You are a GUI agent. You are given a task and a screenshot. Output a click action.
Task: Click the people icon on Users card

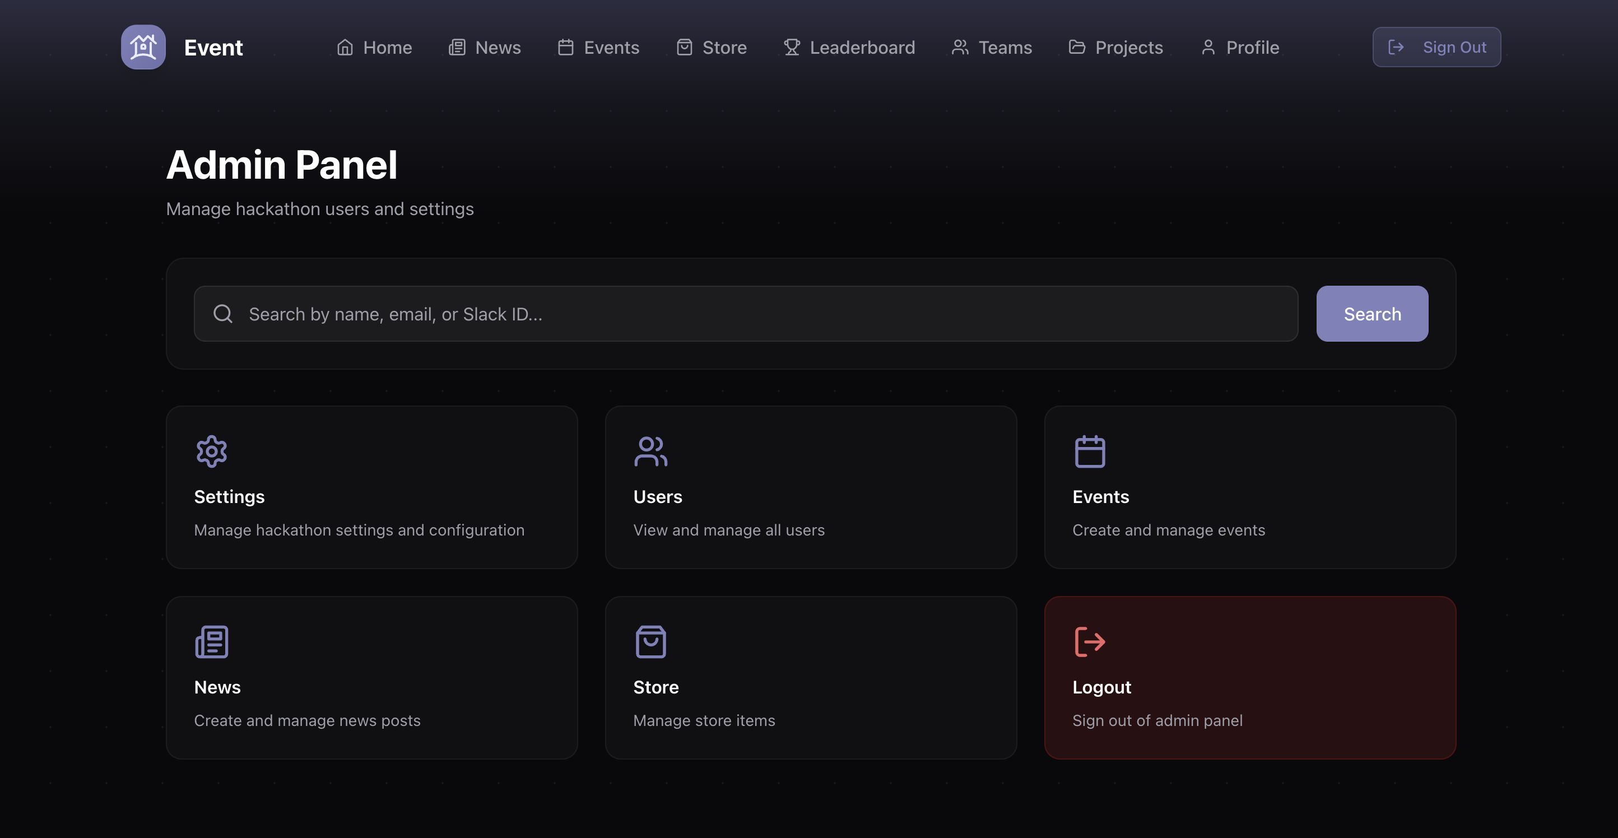click(x=650, y=451)
